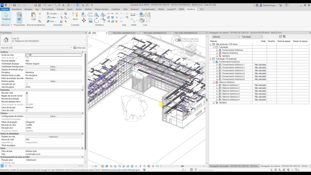Collapse the Gráficos properties section
The image size is (311, 175).
pyautogui.click(x=83, y=52)
